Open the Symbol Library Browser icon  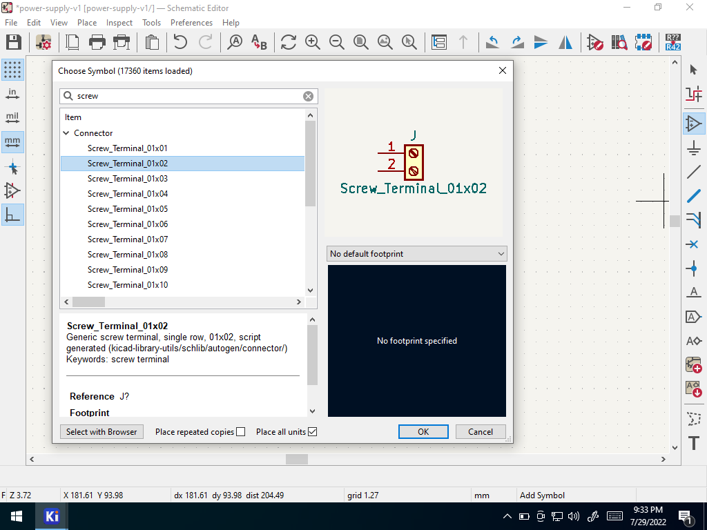[x=619, y=42]
